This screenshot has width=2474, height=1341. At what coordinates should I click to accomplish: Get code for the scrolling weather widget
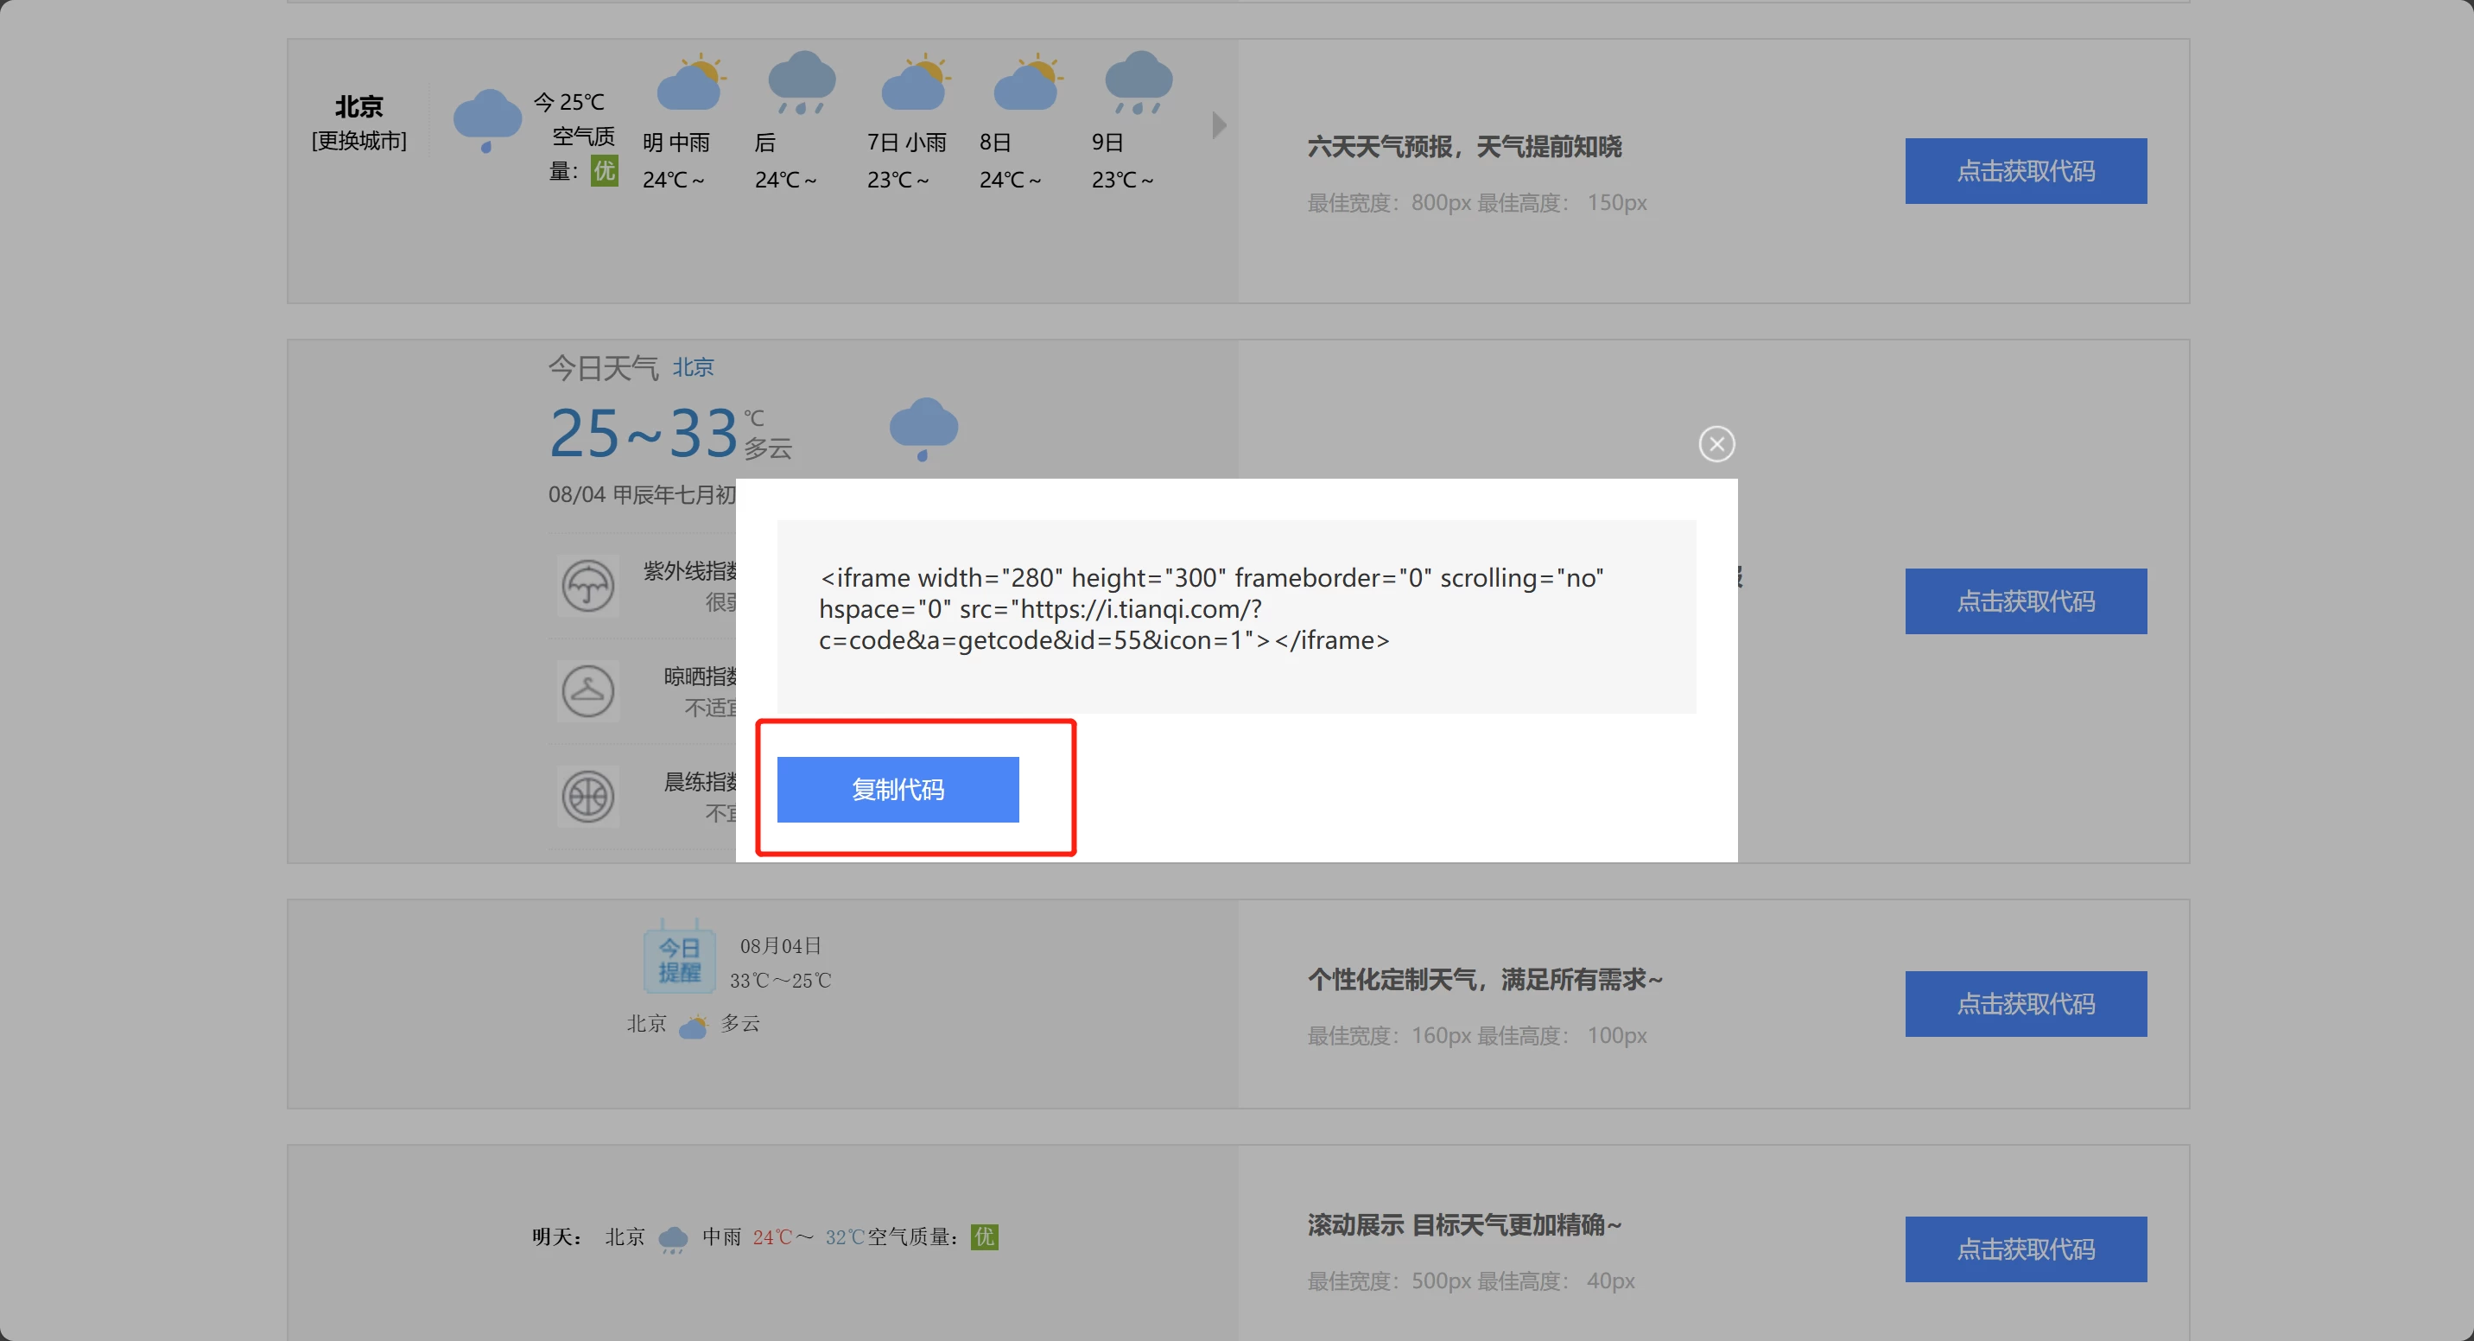point(2025,1249)
